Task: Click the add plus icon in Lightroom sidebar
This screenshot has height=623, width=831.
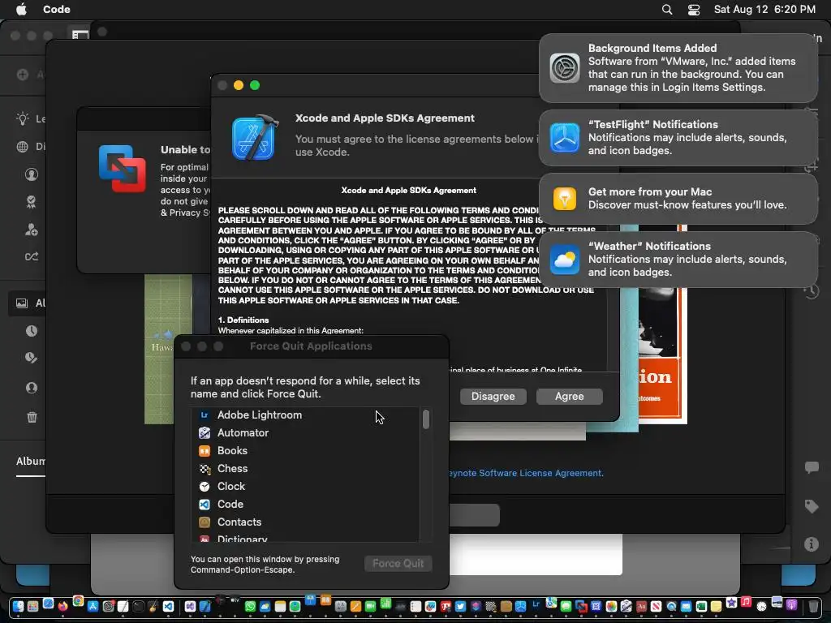Action: 22,75
